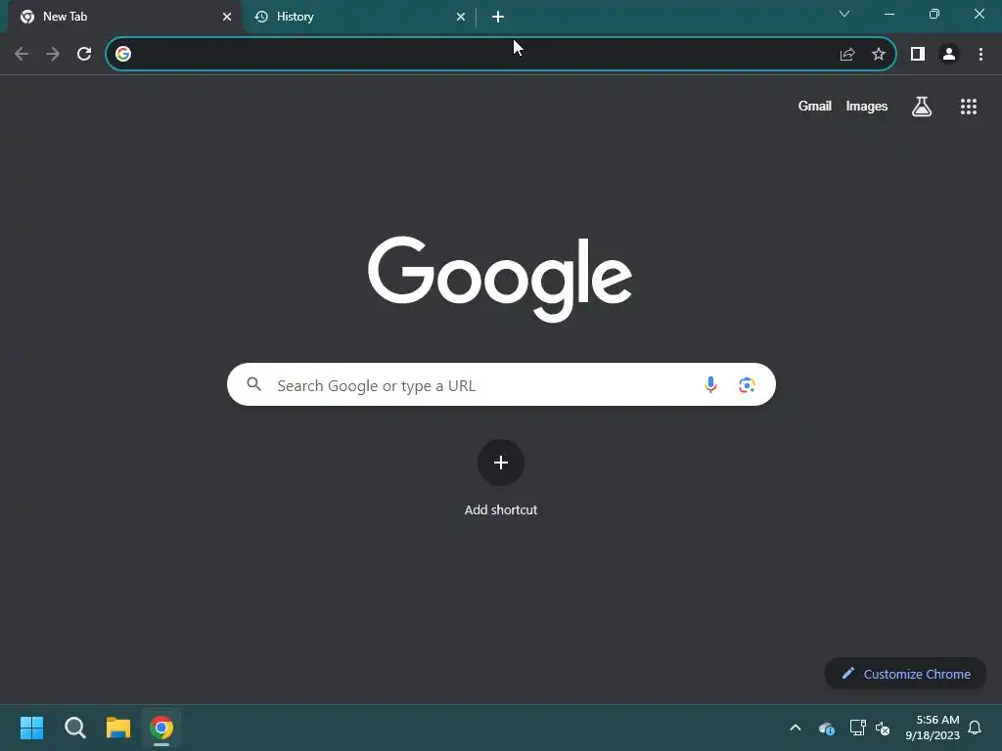Open network display tray icon
Viewport: 1002px width, 751px height.
point(857,728)
